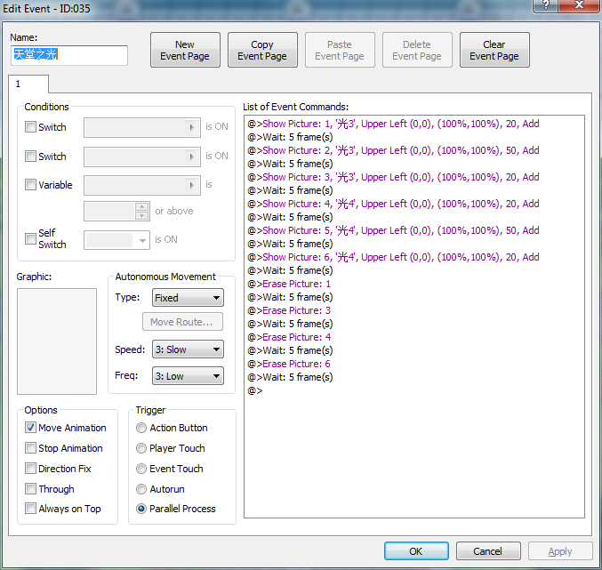Click the Cancel button
Viewport: 602px width, 570px height.
488,551
